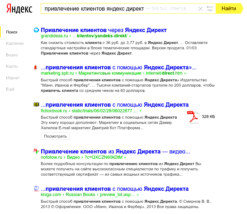The image size is (247, 214).
Task: Click the static/trials/06/02/28/06022877 path link
Action: 105,111
